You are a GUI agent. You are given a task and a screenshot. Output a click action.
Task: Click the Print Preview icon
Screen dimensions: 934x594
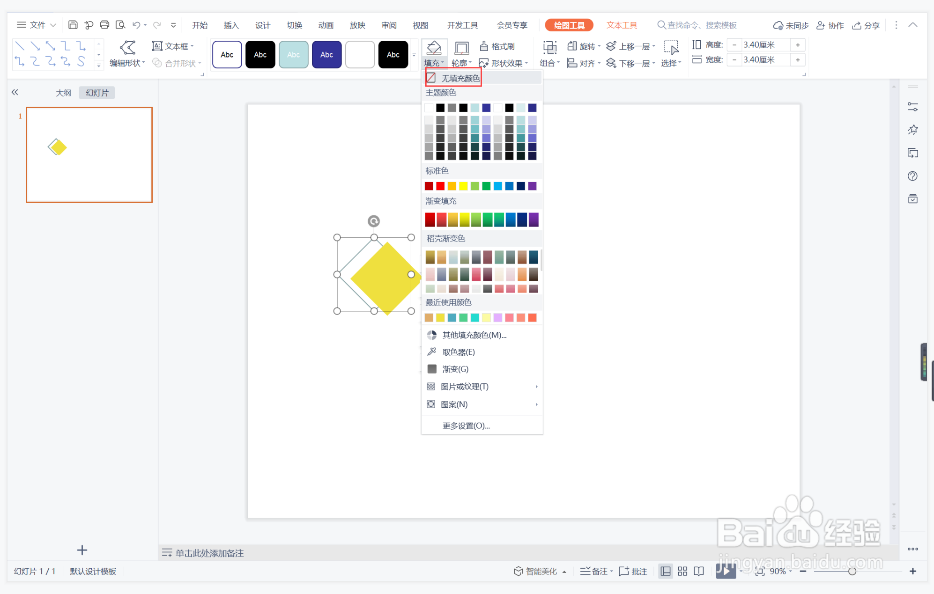pyautogui.click(x=120, y=25)
